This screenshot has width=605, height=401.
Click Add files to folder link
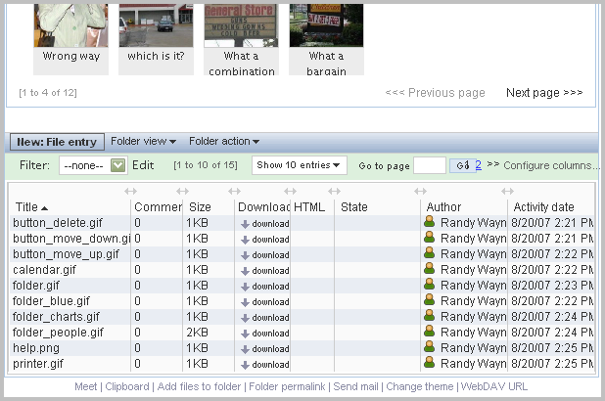(x=199, y=386)
